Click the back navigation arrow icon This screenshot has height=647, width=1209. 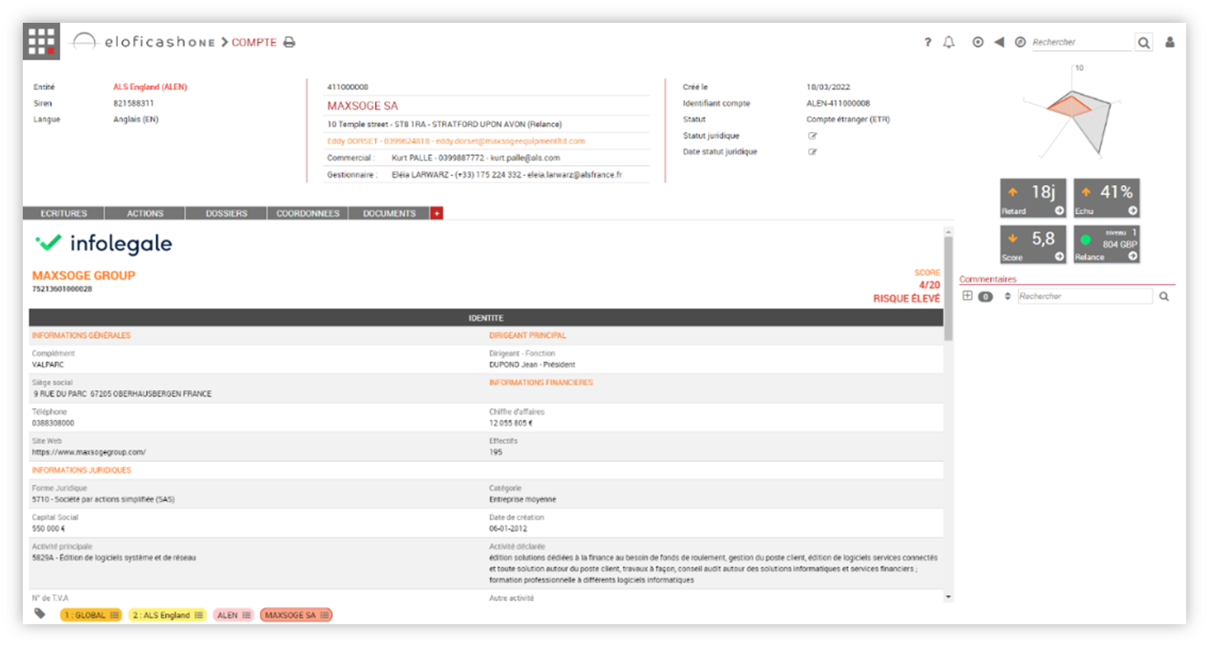(999, 42)
